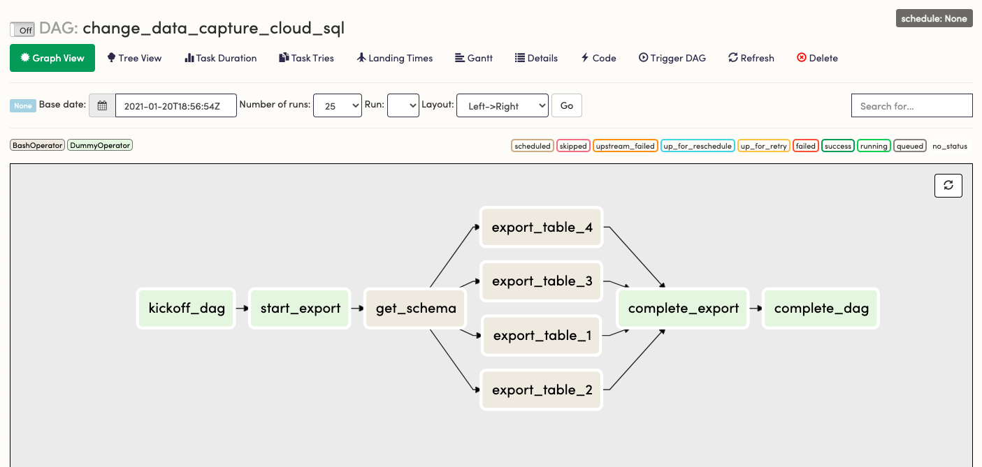Viewport: 982px width, 467px height.
Task: Change Layout from Left->Right
Action: (x=502, y=105)
